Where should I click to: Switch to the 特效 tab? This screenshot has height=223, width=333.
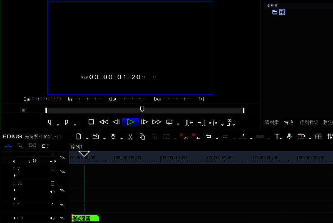point(288,123)
